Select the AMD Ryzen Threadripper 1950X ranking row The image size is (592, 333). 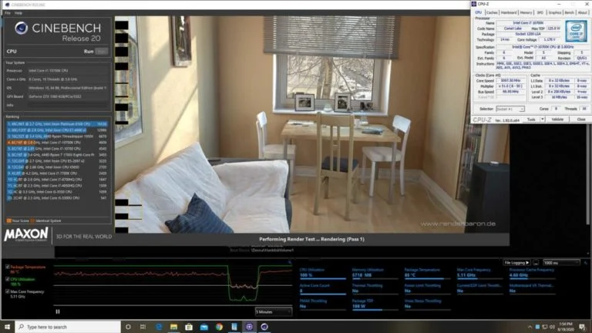pyautogui.click(x=56, y=136)
